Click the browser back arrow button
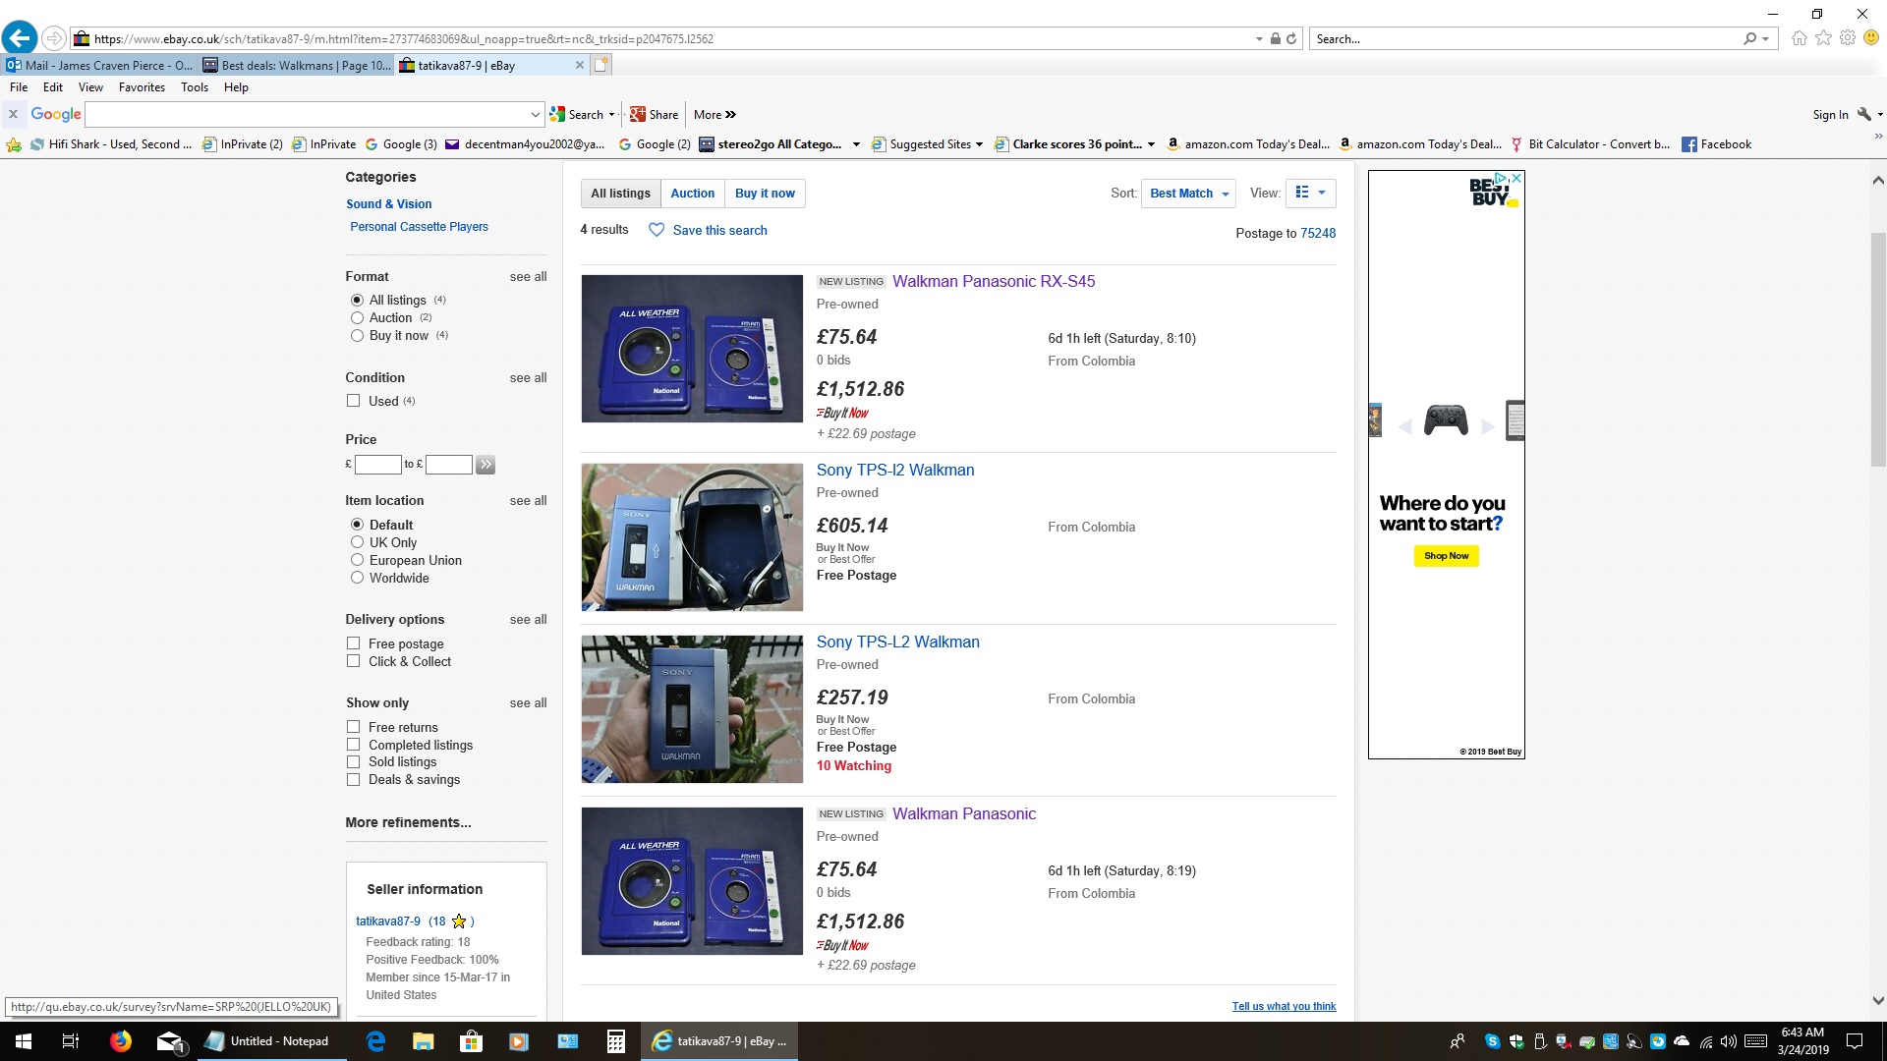The width and height of the screenshot is (1887, 1061). (x=19, y=38)
